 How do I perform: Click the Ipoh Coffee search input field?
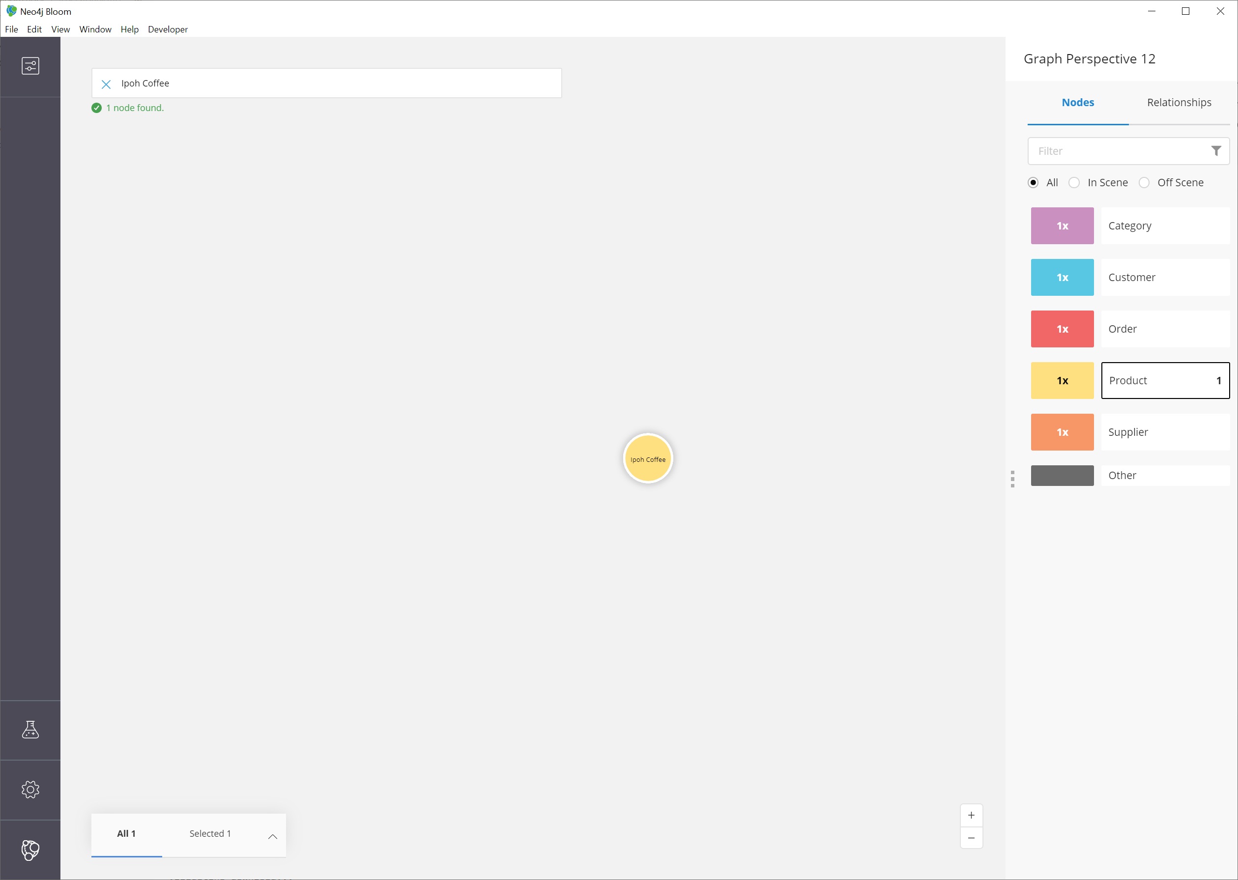[x=327, y=83]
